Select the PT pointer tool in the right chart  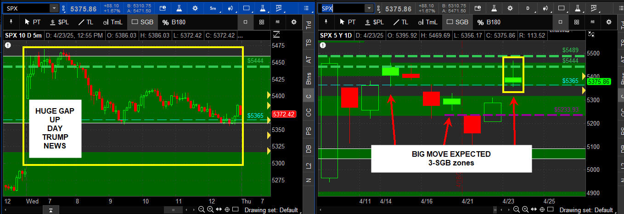point(348,22)
